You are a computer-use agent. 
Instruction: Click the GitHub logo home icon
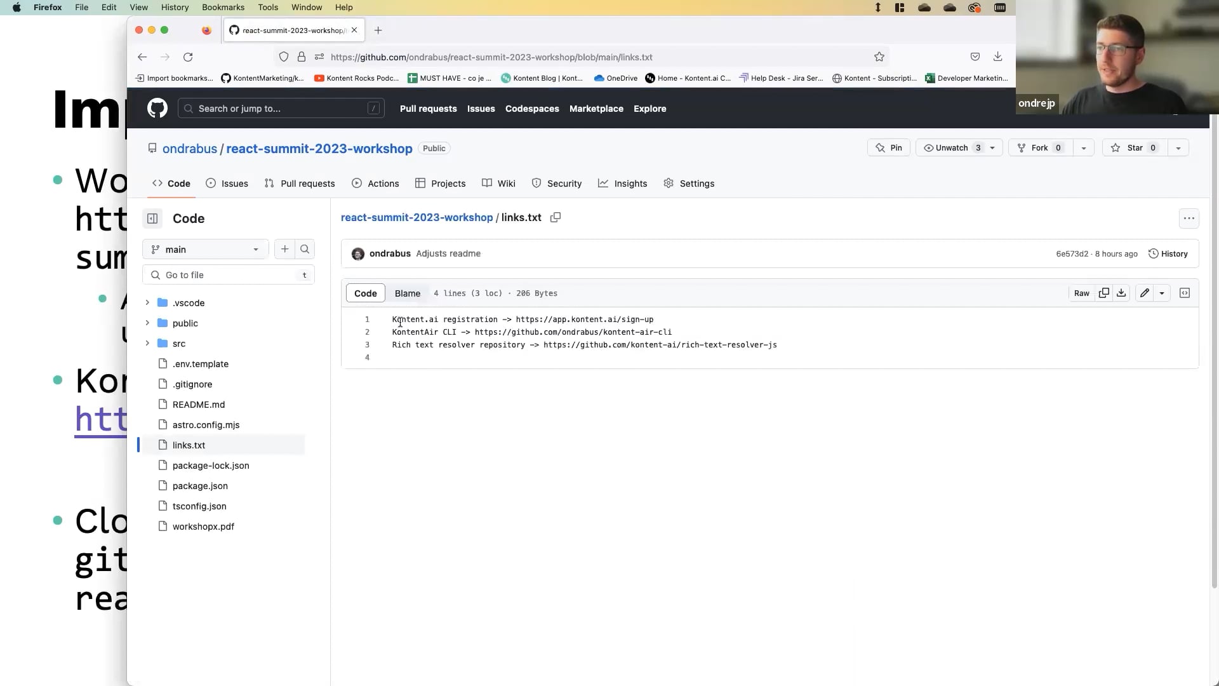pos(157,109)
